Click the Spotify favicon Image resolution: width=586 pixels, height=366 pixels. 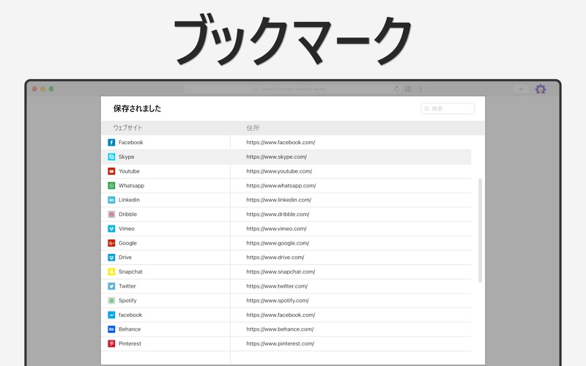111,301
